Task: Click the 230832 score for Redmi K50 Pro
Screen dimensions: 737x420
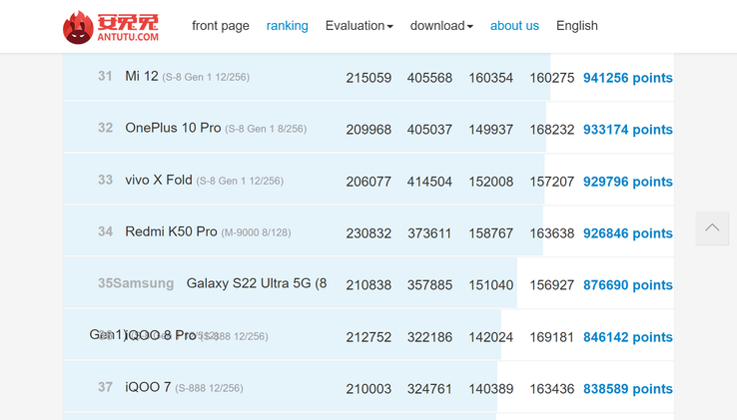Action: pyautogui.click(x=368, y=233)
